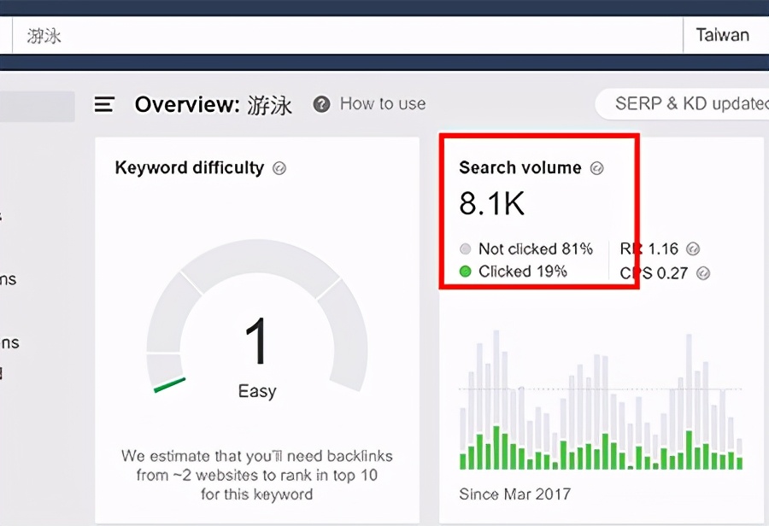769x526 pixels.
Task: Click the 1.16 value
Action: pyautogui.click(x=663, y=249)
